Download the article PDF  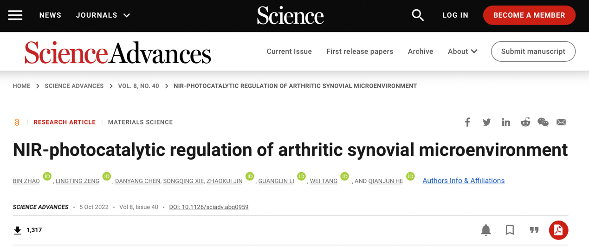558,230
